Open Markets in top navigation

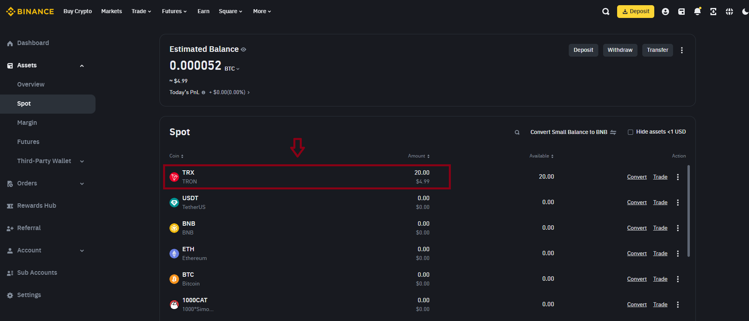(112, 12)
